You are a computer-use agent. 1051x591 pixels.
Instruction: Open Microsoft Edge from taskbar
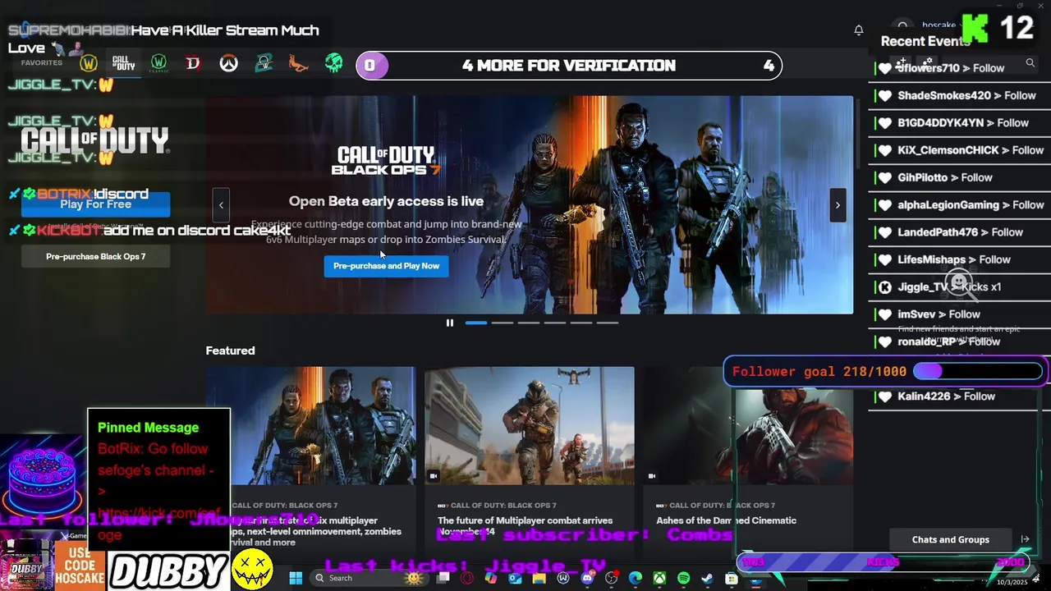click(636, 578)
